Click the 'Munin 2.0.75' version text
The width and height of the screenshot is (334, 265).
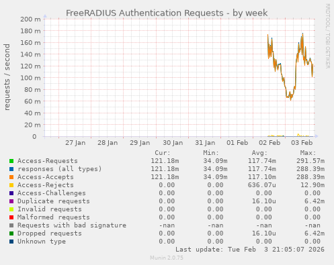pos(167,258)
